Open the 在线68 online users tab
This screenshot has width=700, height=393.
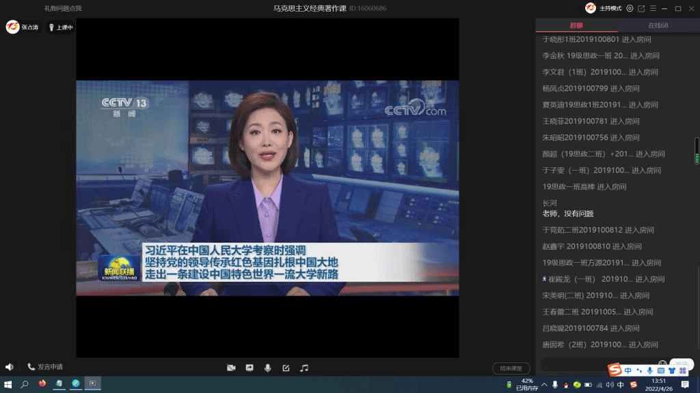pos(658,25)
